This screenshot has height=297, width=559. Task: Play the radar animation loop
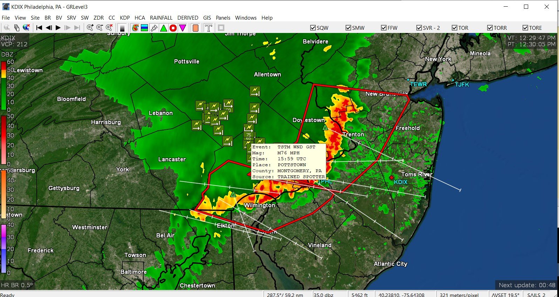58,28
